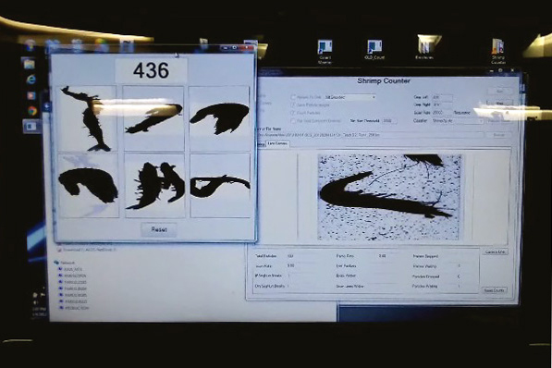Click the file name path field
The image size is (552, 368).
tap(371, 135)
